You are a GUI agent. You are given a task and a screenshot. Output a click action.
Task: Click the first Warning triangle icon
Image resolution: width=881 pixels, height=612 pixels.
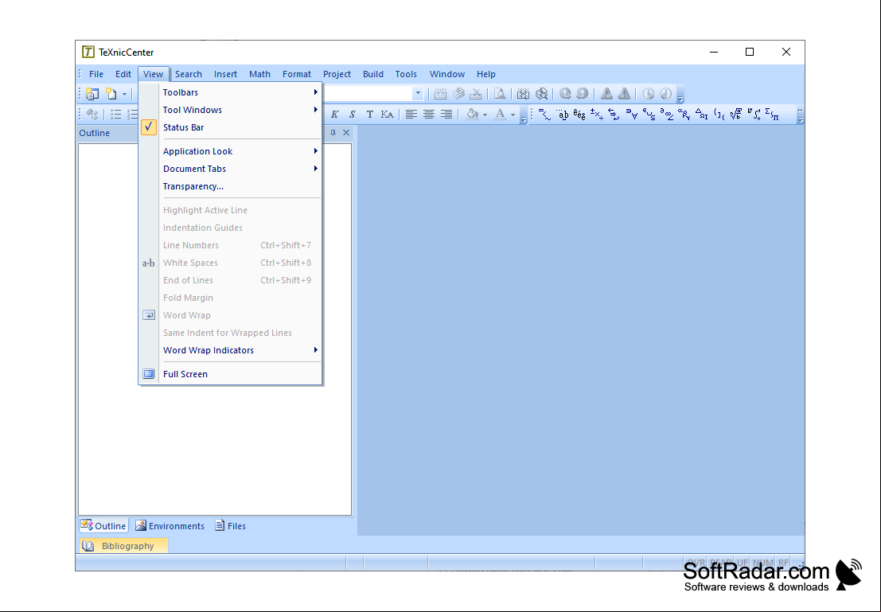pos(606,94)
